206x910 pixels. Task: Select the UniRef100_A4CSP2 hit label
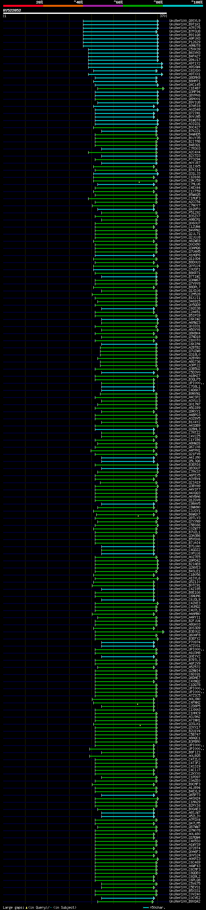pyautogui.click(x=185, y=397)
